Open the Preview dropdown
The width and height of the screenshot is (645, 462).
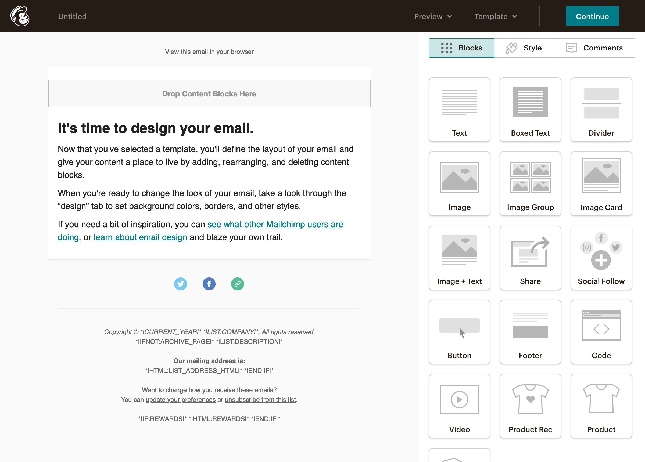click(x=433, y=16)
